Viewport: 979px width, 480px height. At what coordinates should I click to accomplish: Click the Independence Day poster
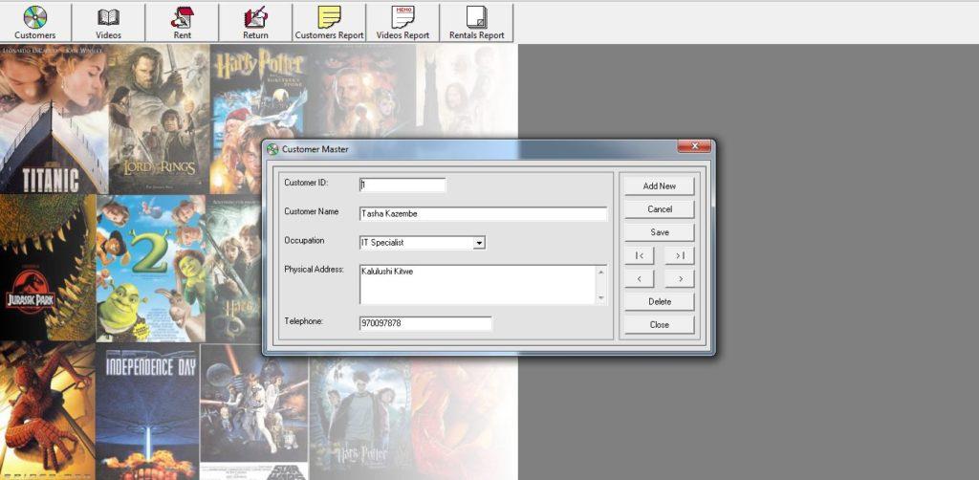[x=147, y=411]
